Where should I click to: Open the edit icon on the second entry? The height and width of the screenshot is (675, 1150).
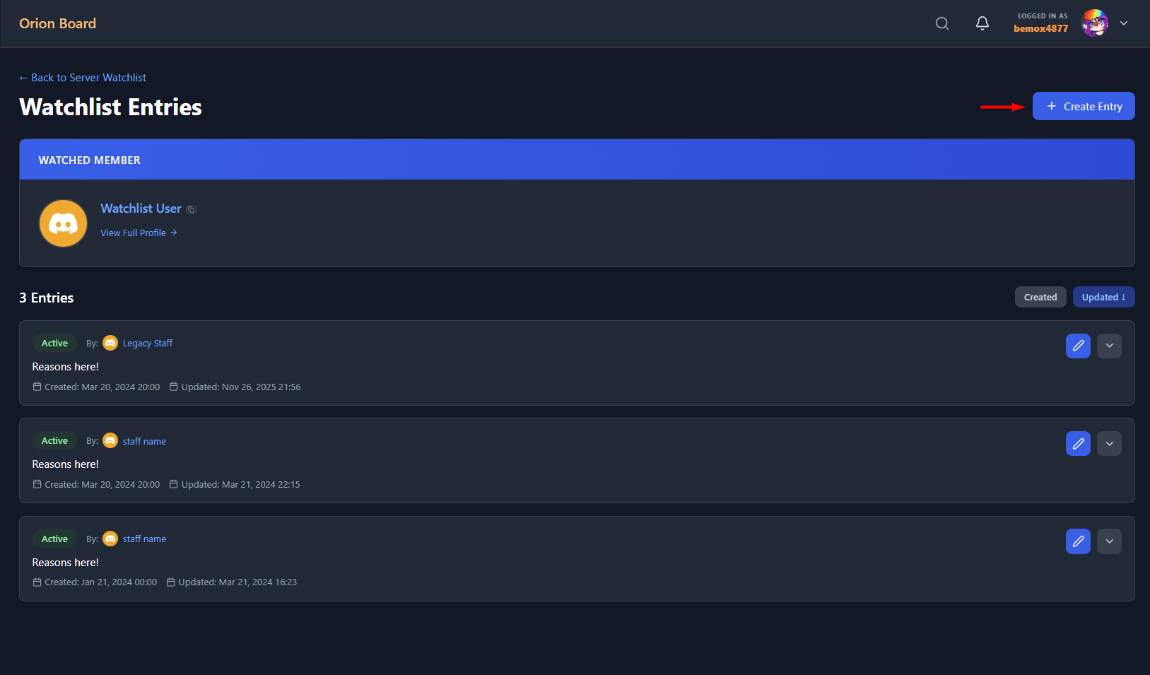[x=1078, y=443]
